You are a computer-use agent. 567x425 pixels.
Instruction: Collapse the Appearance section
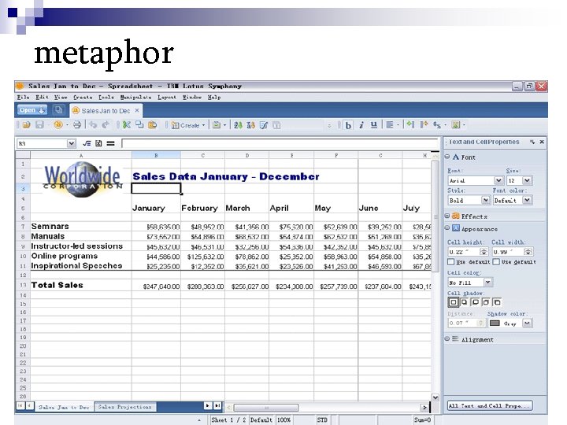click(447, 227)
